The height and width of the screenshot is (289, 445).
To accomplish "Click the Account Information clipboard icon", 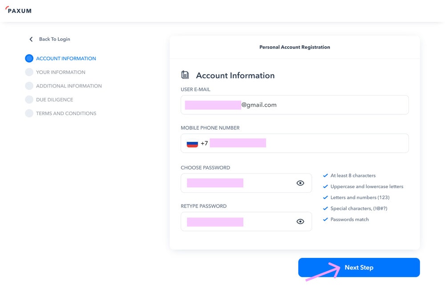I will [x=185, y=75].
